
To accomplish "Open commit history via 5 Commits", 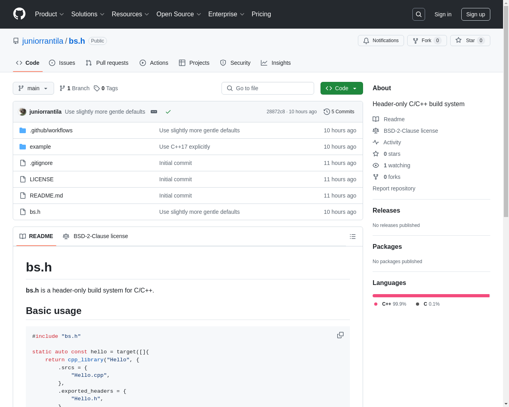I will pos(339,112).
